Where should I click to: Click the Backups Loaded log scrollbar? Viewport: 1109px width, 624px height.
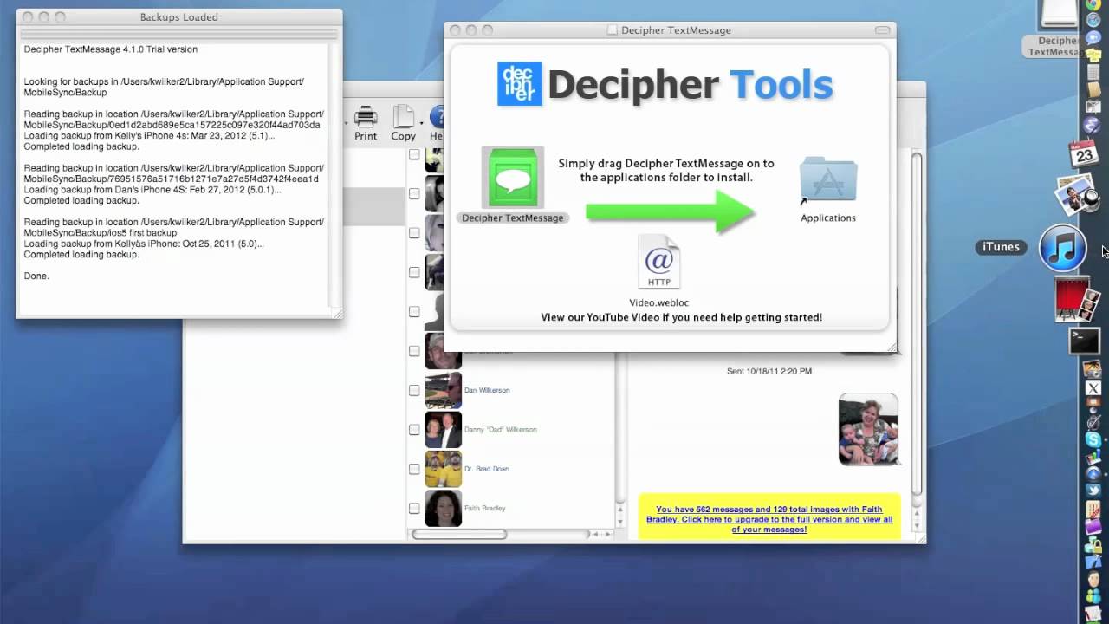pos(334,178)
